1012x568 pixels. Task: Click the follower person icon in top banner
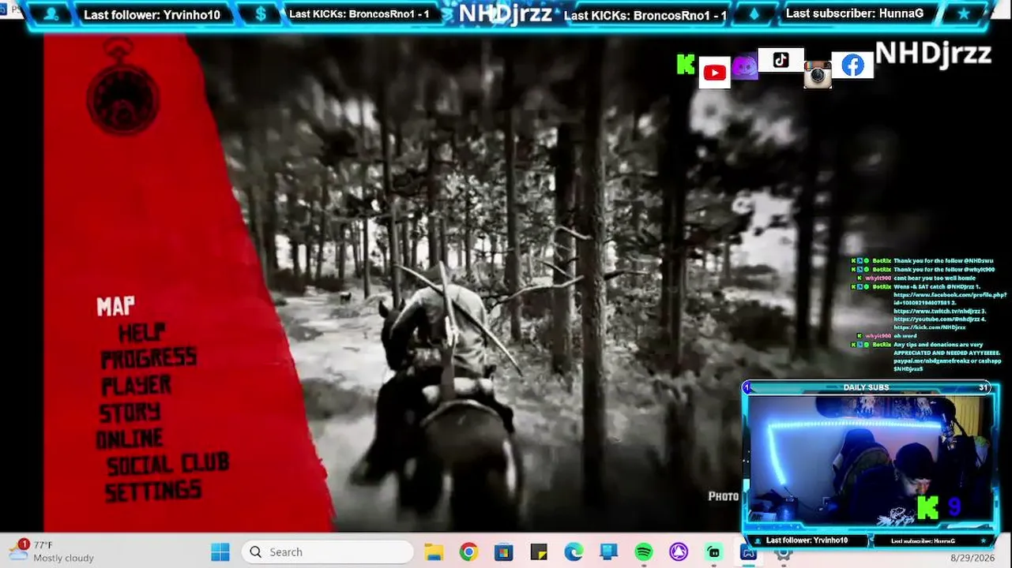[x=51, y=14]
